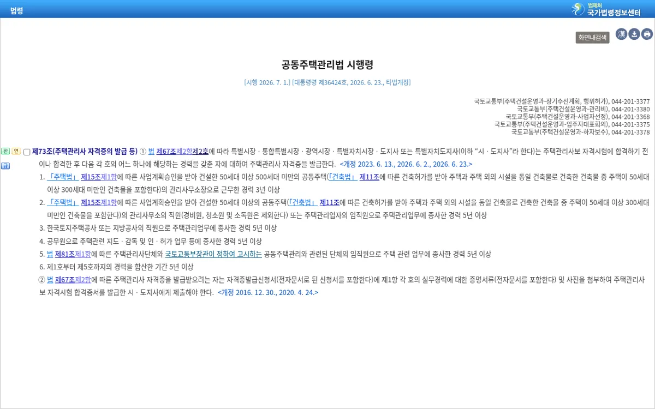Image resolution: width=655 pixels, height=409 pixels.
Task: Click amendment note 개정 2016. 12. 30., 2020. 4. 24.
Action: tap(268, 292)
